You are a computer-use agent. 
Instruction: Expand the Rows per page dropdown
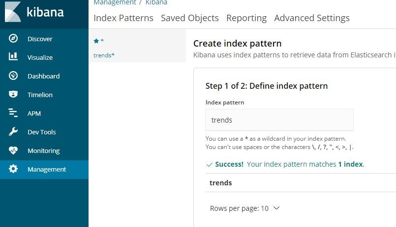pos(244,208)
